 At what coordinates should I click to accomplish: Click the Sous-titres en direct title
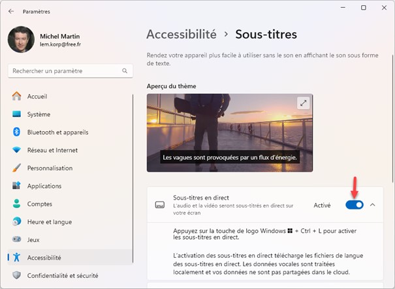click(x=201, y=198)
